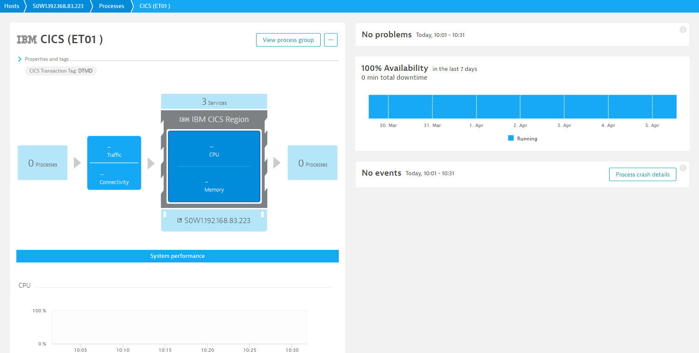Click availability bar at 30. Mar

[388, 106]
